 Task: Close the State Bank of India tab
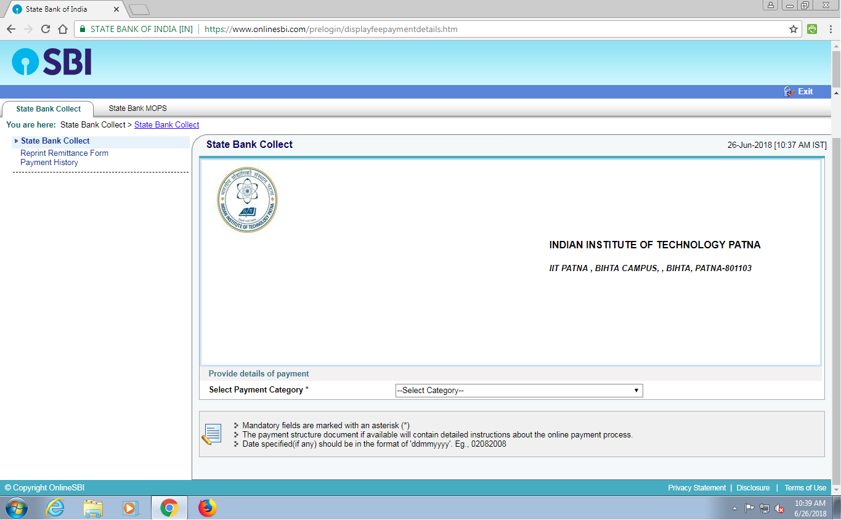116,9
